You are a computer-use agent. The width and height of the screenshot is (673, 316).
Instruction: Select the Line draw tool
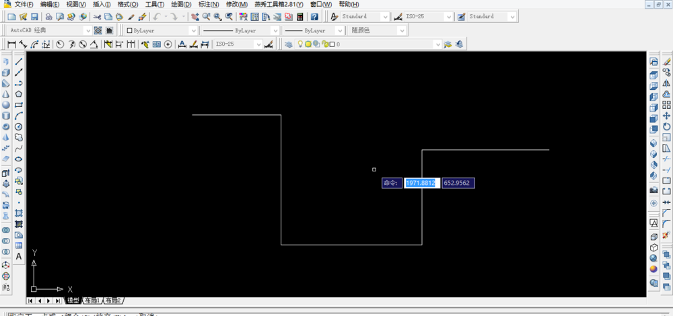[x=19, y=62]
